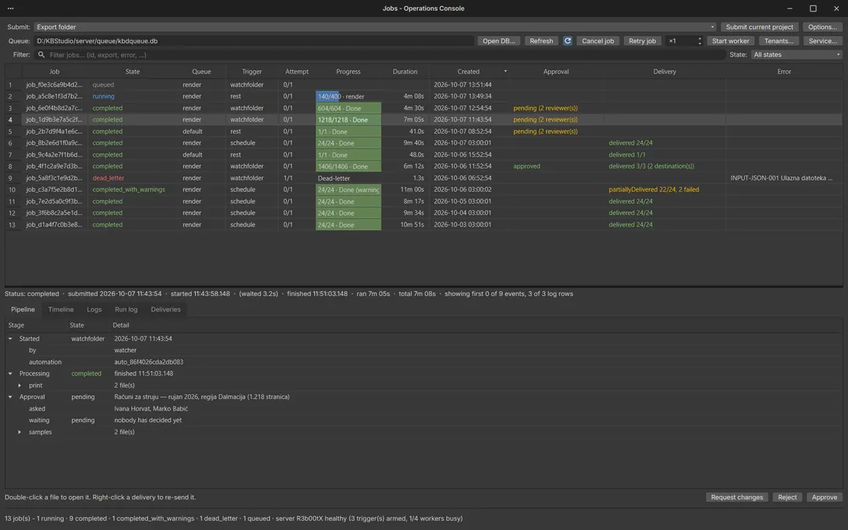The image size is (848, 530).
Task: Sort by the Duration column header
Action: click(x=405, y=72)
